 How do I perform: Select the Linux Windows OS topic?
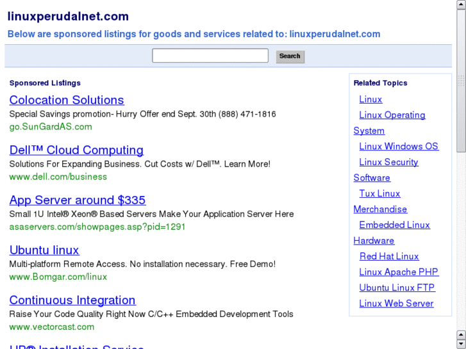(399, 147)
